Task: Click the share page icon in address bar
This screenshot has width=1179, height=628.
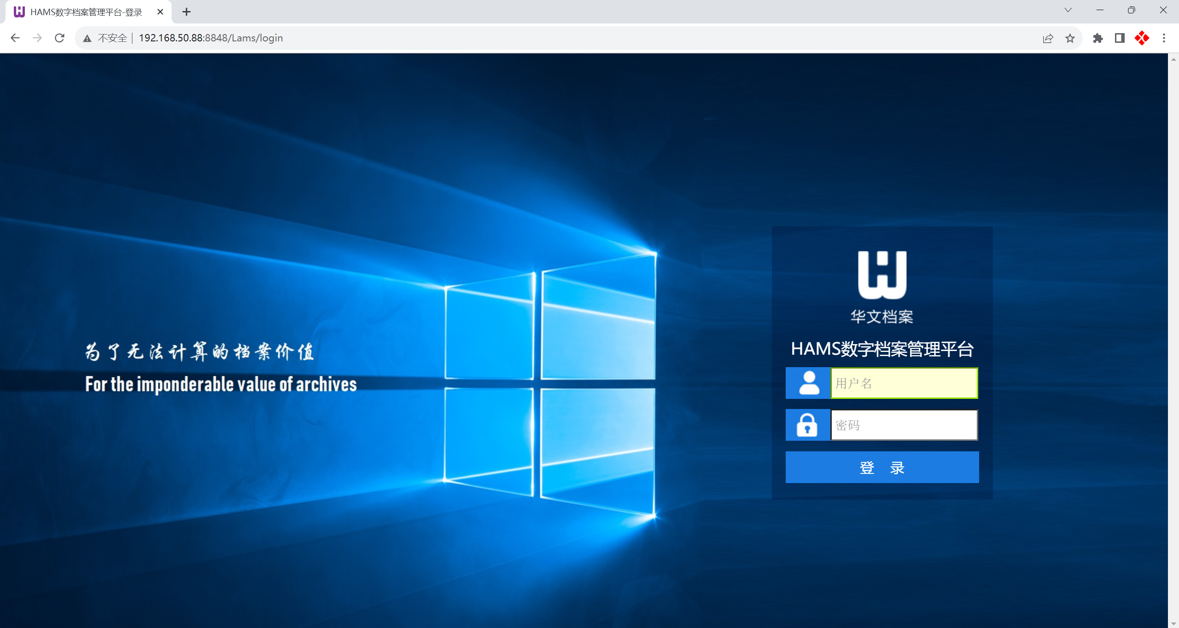Action: (x=1048, y=38)
